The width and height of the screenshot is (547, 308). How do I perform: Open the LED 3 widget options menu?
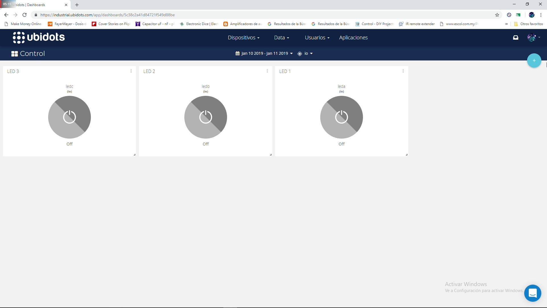[131, 71]
